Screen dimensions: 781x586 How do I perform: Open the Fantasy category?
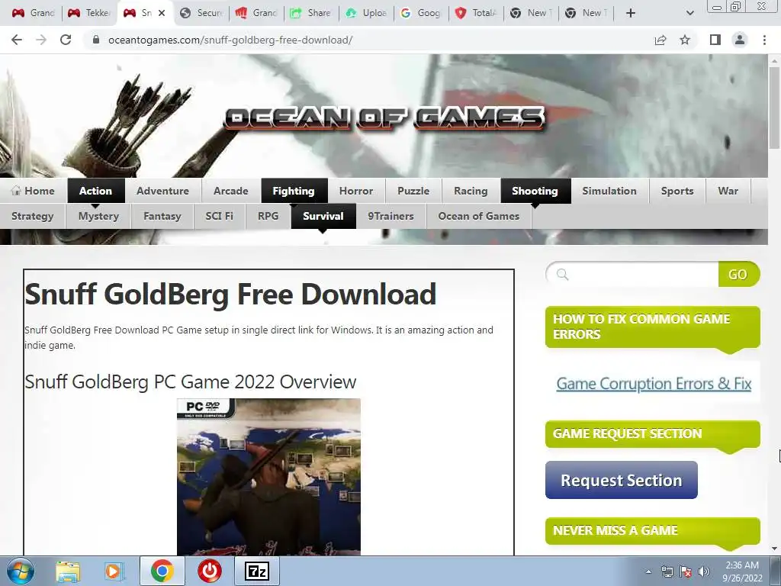(162, 216)
